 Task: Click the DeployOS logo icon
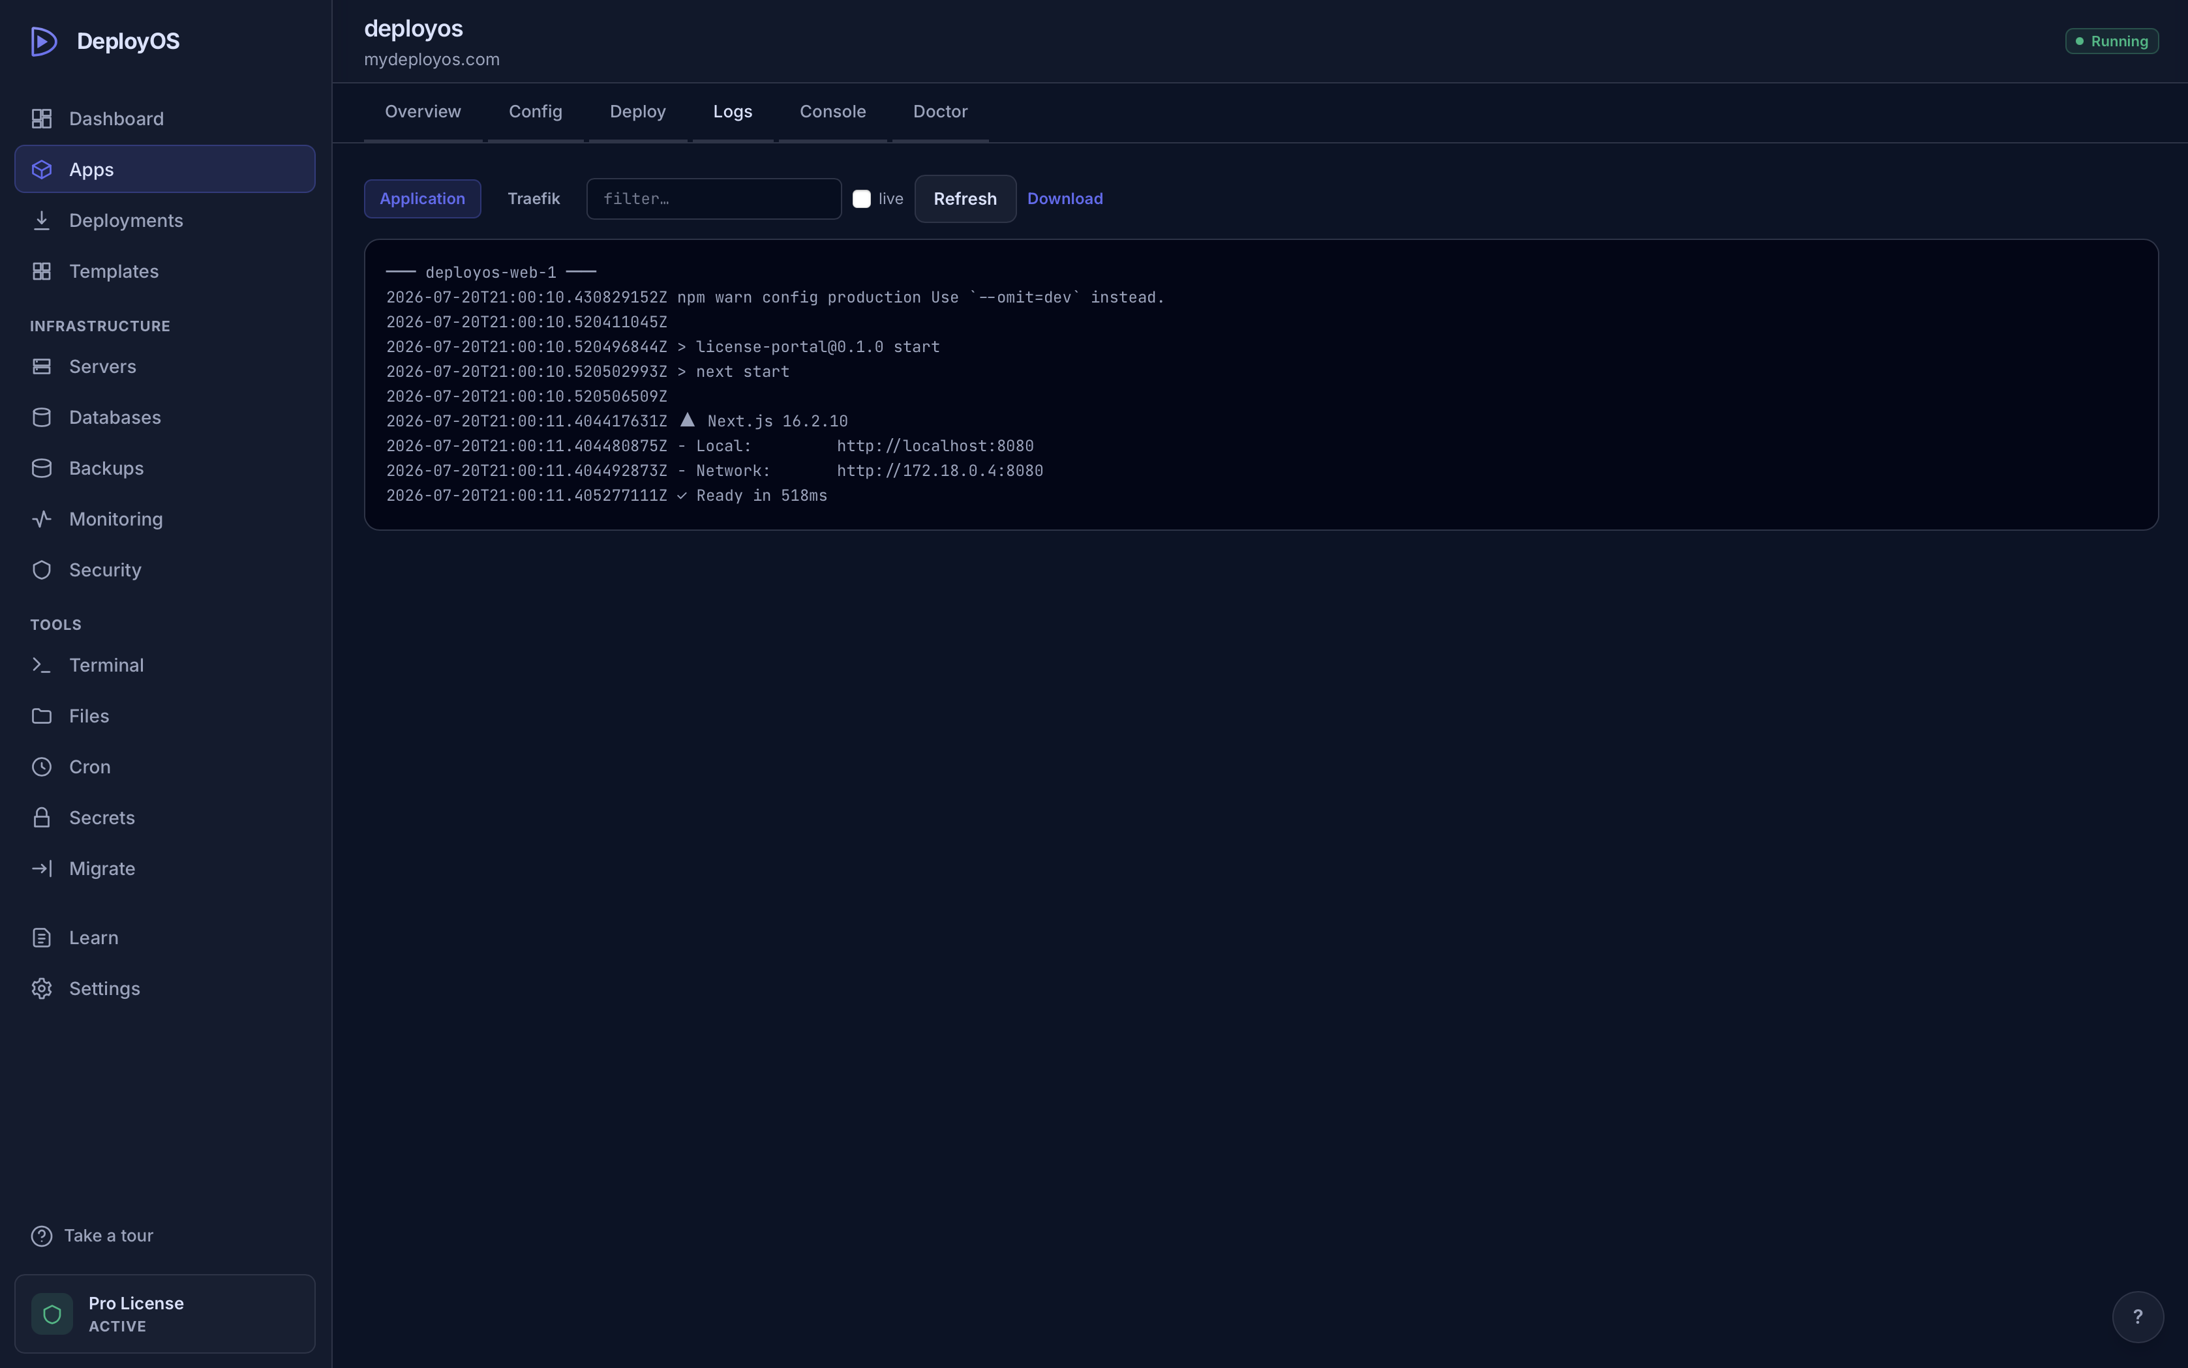pos(44,42)
